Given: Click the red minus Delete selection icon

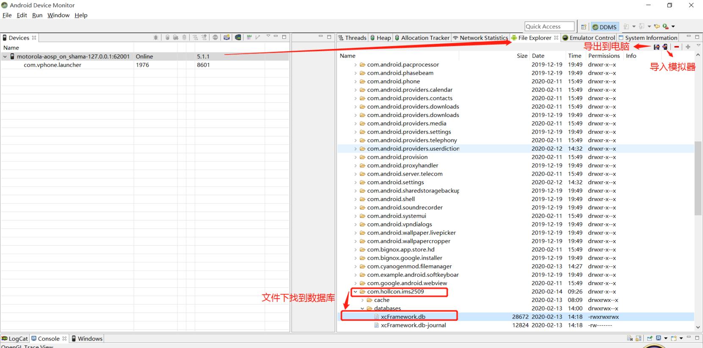Looking at the screenshot, I should (677, 47).
